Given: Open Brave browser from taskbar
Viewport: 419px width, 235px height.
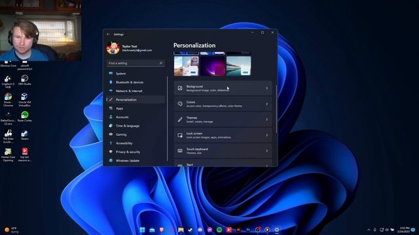Looking at the screenshot, I should click(162, 230).
